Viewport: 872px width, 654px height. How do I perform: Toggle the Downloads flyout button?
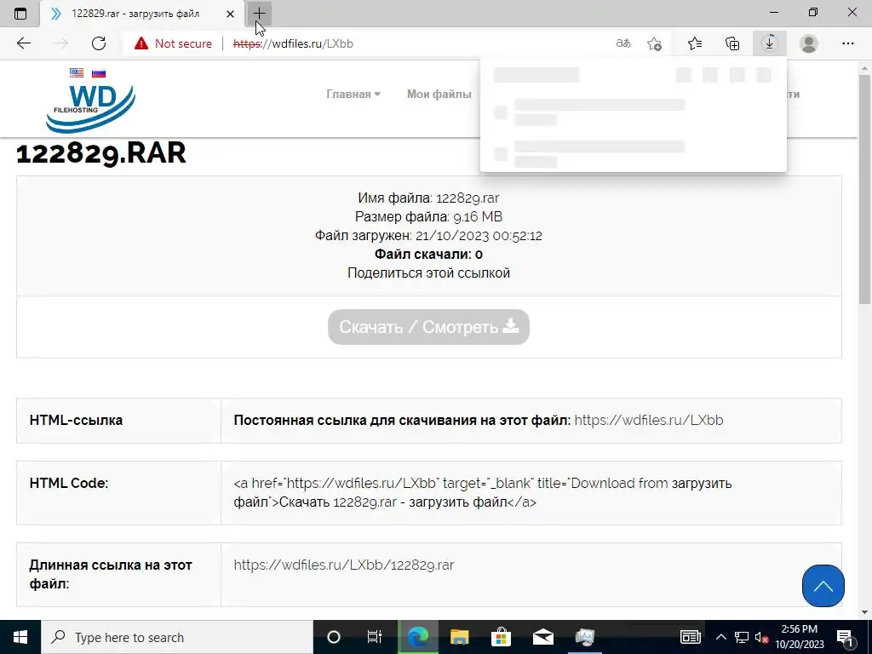[770, 43]
